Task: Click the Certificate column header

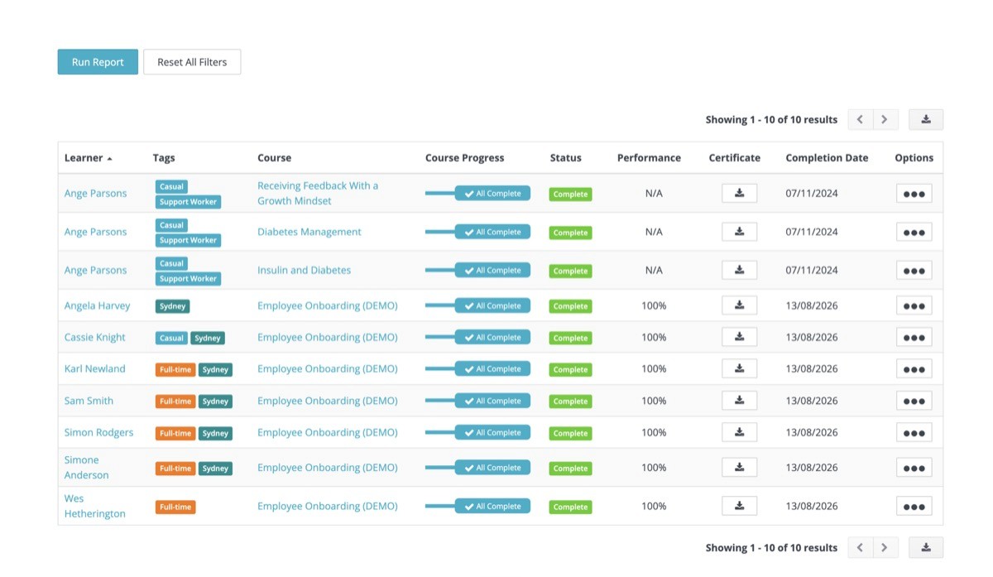Action: tap(734, 157)
